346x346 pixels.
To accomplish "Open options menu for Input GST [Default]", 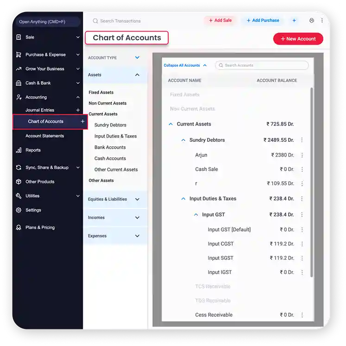I will point(302,230).
